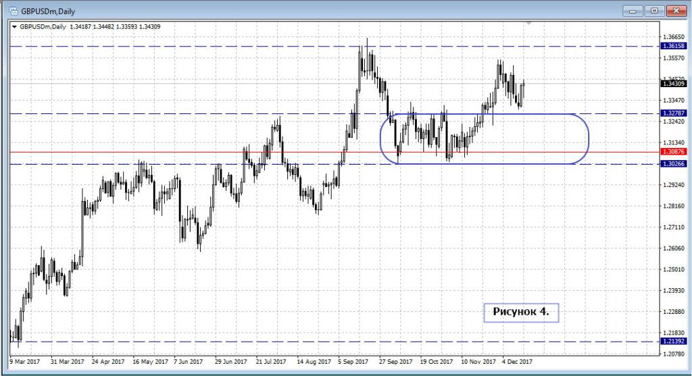Viewport: 692px width, 376px height.
Task: Click the chart window icon in title bar
Action: tap(13, 10)
